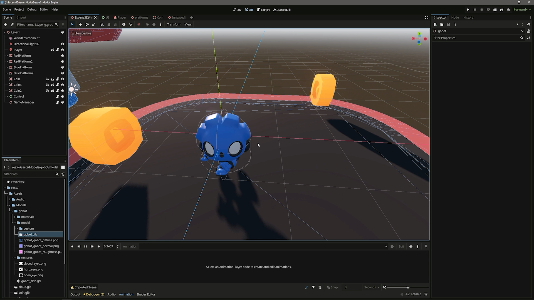
Task: Select the Rotate mode tool icon
Action: tap(87, 24)
